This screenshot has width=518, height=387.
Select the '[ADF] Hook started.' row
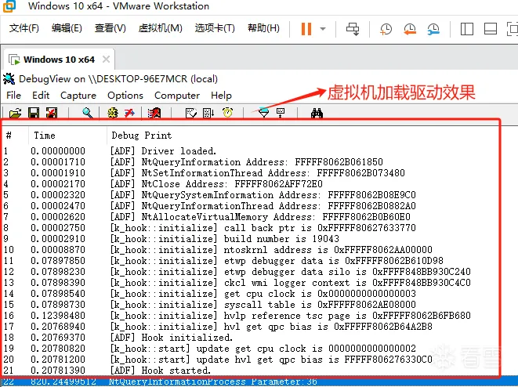coord(251,371)
